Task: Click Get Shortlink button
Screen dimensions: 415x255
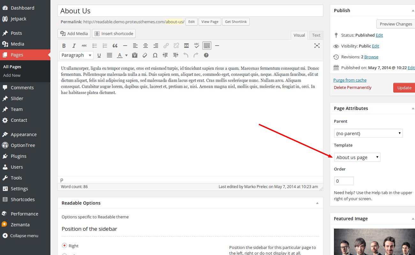Action: (x=236, y=22)
